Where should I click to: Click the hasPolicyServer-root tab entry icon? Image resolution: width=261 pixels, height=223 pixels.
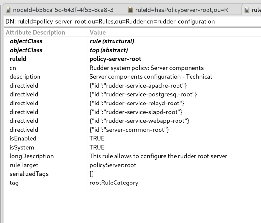[130, 10]
